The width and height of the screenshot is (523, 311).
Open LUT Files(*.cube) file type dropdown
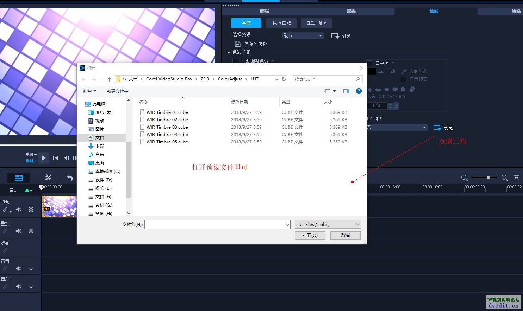click(328, 224)
